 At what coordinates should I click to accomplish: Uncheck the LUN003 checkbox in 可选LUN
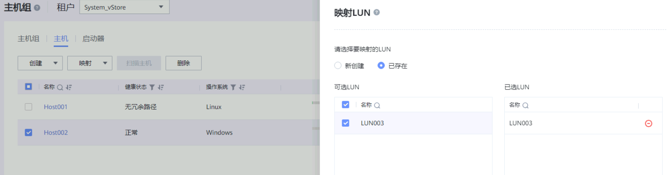[x=346, y=123]
